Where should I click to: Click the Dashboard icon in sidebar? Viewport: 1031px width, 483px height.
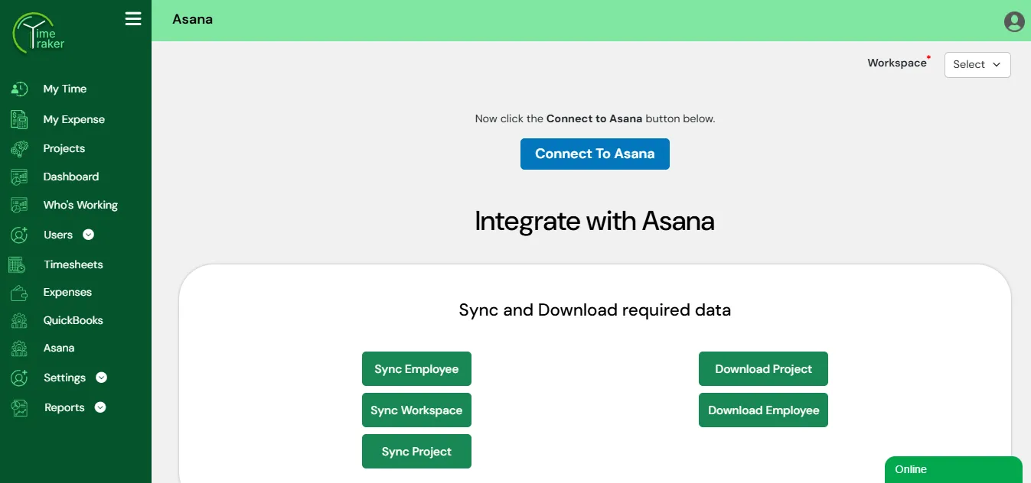point(19,177)
